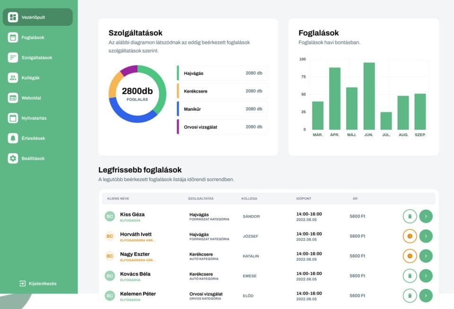Viewport: 454px width, 309px height.
Task: Click the KOLLÉGA column header
Action: (249, 199)
